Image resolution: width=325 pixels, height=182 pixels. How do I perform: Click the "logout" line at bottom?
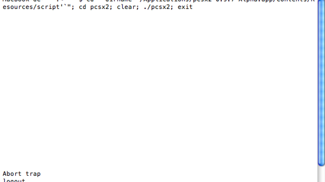(x=14, y=180)
